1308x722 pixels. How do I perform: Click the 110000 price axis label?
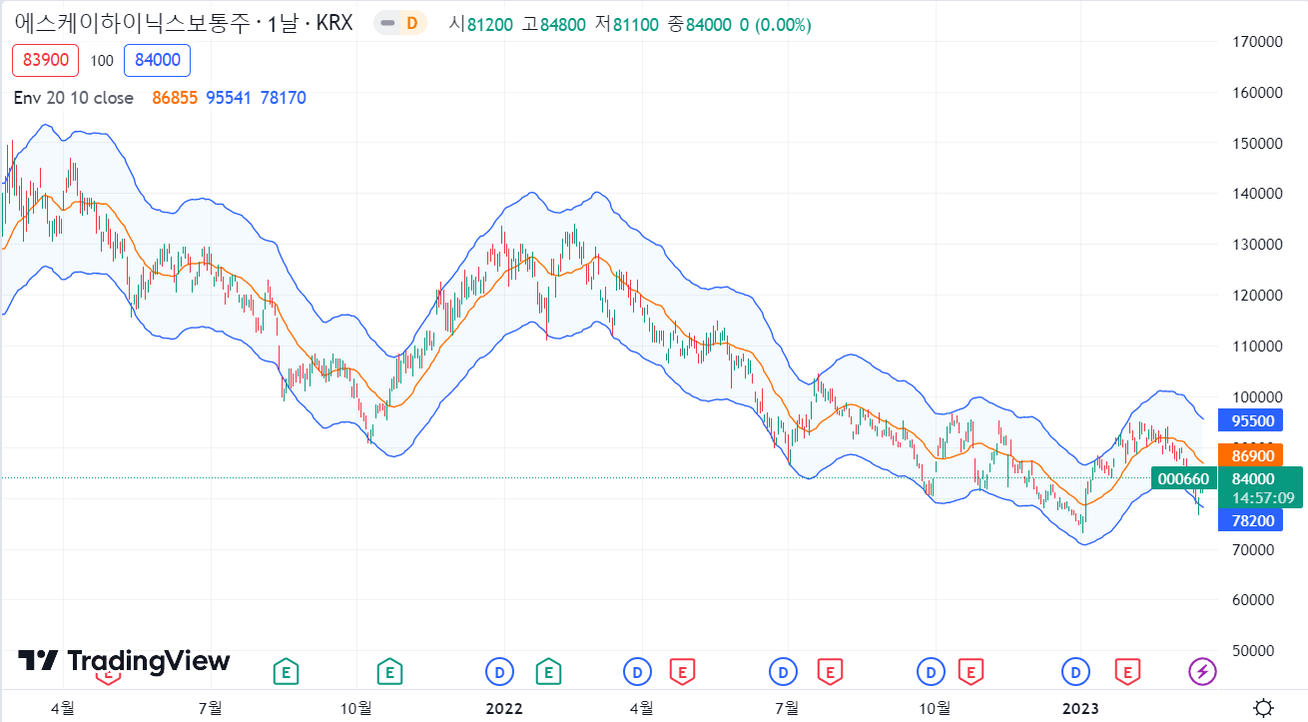click(x=1256, y=347)
